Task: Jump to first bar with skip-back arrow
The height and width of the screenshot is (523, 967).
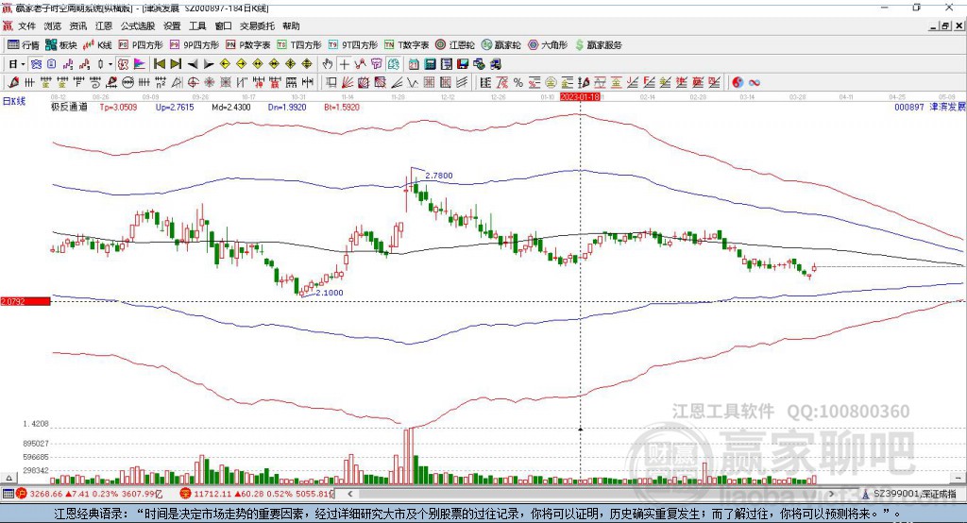Action: [160, 64]
